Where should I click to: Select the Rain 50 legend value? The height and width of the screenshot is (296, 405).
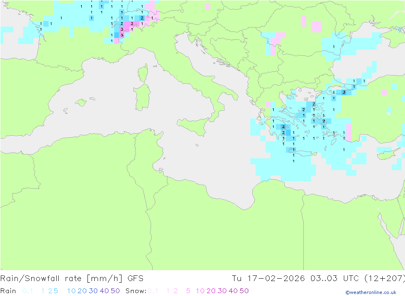(115, 291)
